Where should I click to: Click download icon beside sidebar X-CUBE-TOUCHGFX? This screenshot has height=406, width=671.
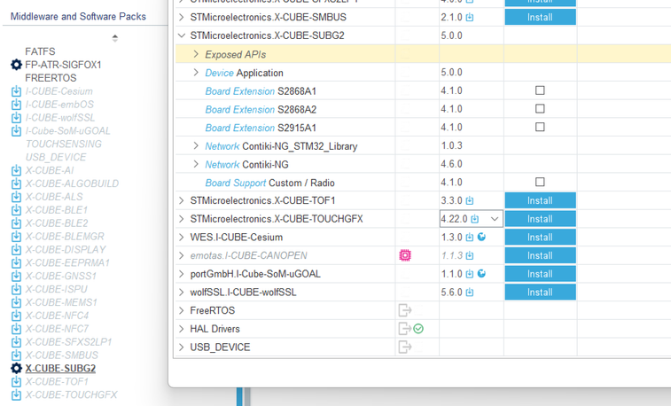(x=16, y=394)
